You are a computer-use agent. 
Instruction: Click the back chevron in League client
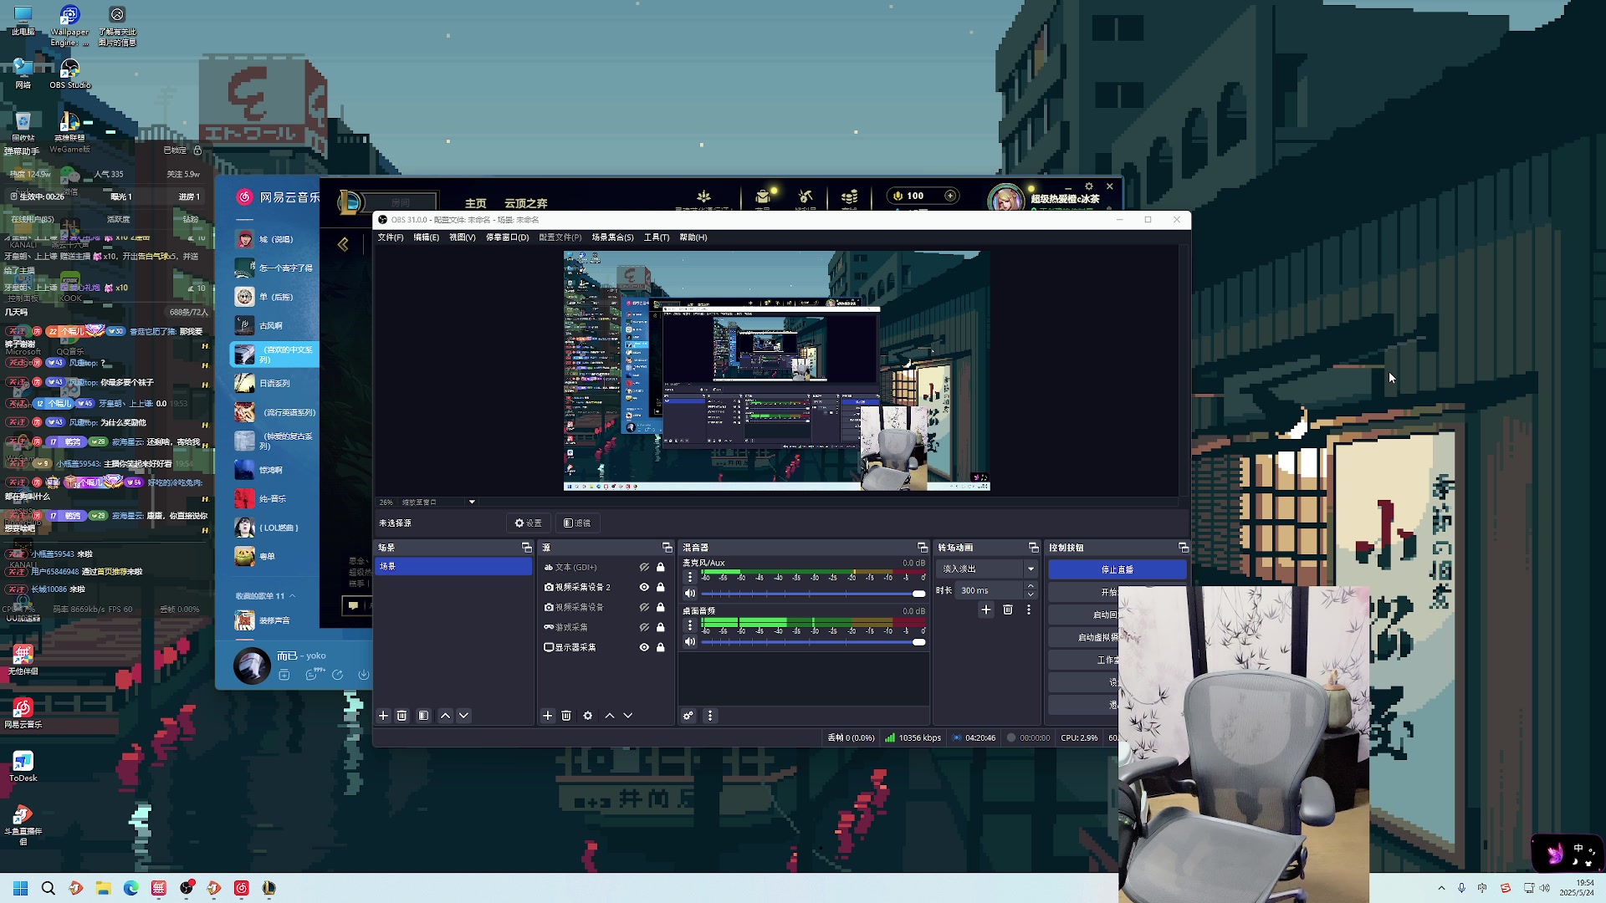point(343,244)
